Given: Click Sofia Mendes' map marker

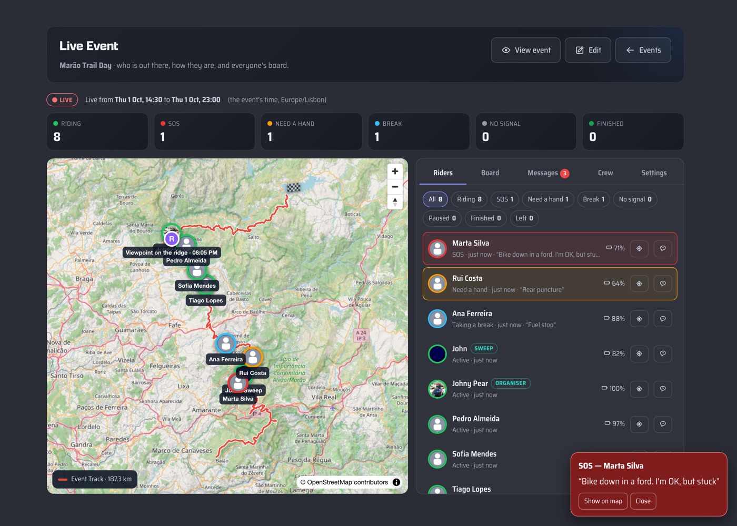Looking at the screenshot, I should click(197, 270).
